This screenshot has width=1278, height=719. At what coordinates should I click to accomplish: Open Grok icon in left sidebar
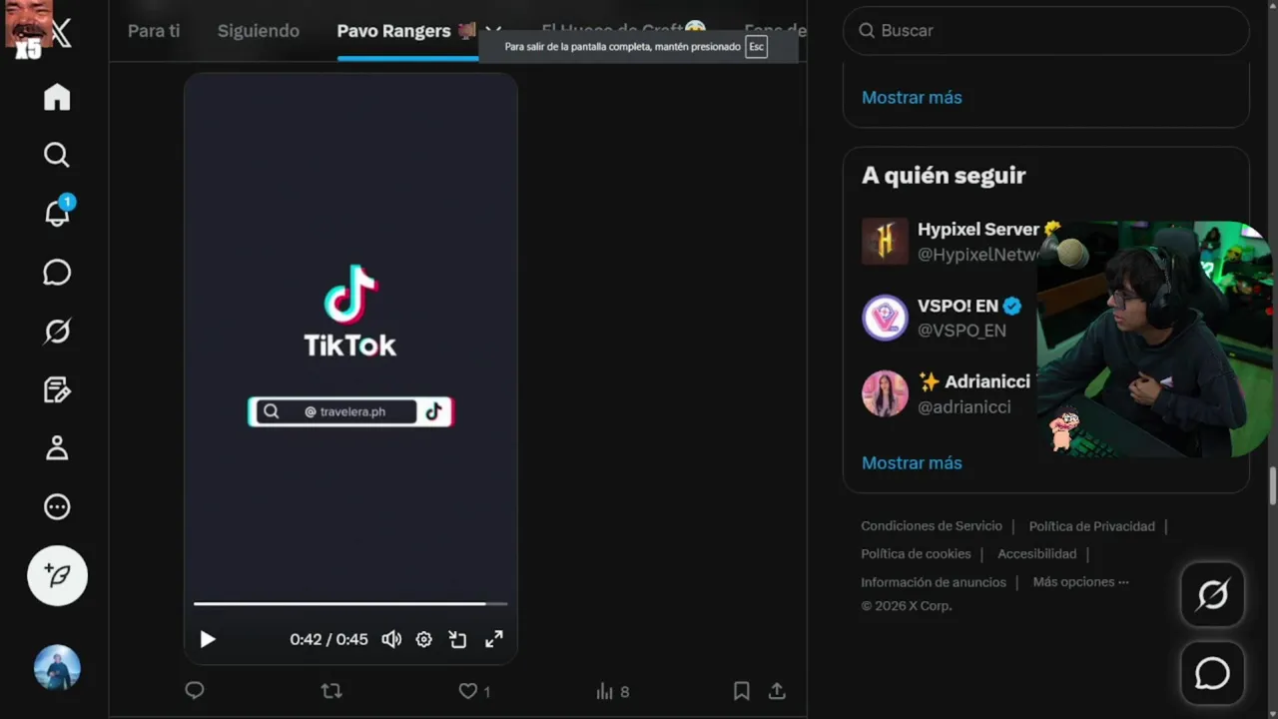click(57, 332)
